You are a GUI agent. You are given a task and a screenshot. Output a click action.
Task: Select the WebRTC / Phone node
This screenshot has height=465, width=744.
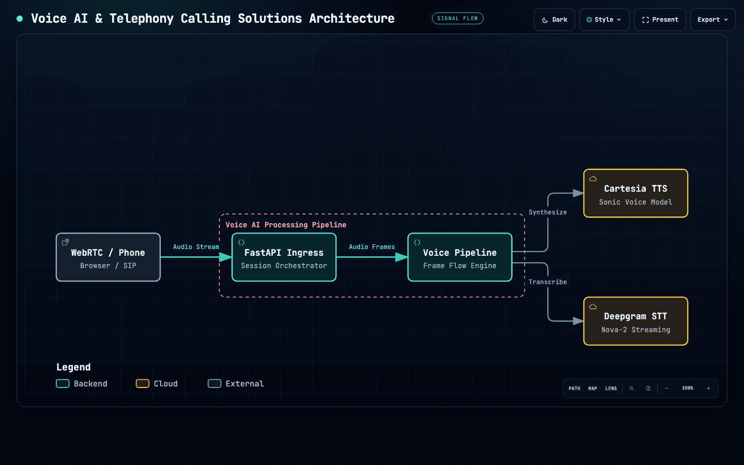[109, 257]
